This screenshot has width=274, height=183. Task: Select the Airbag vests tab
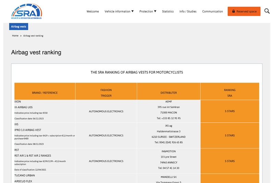18,26
